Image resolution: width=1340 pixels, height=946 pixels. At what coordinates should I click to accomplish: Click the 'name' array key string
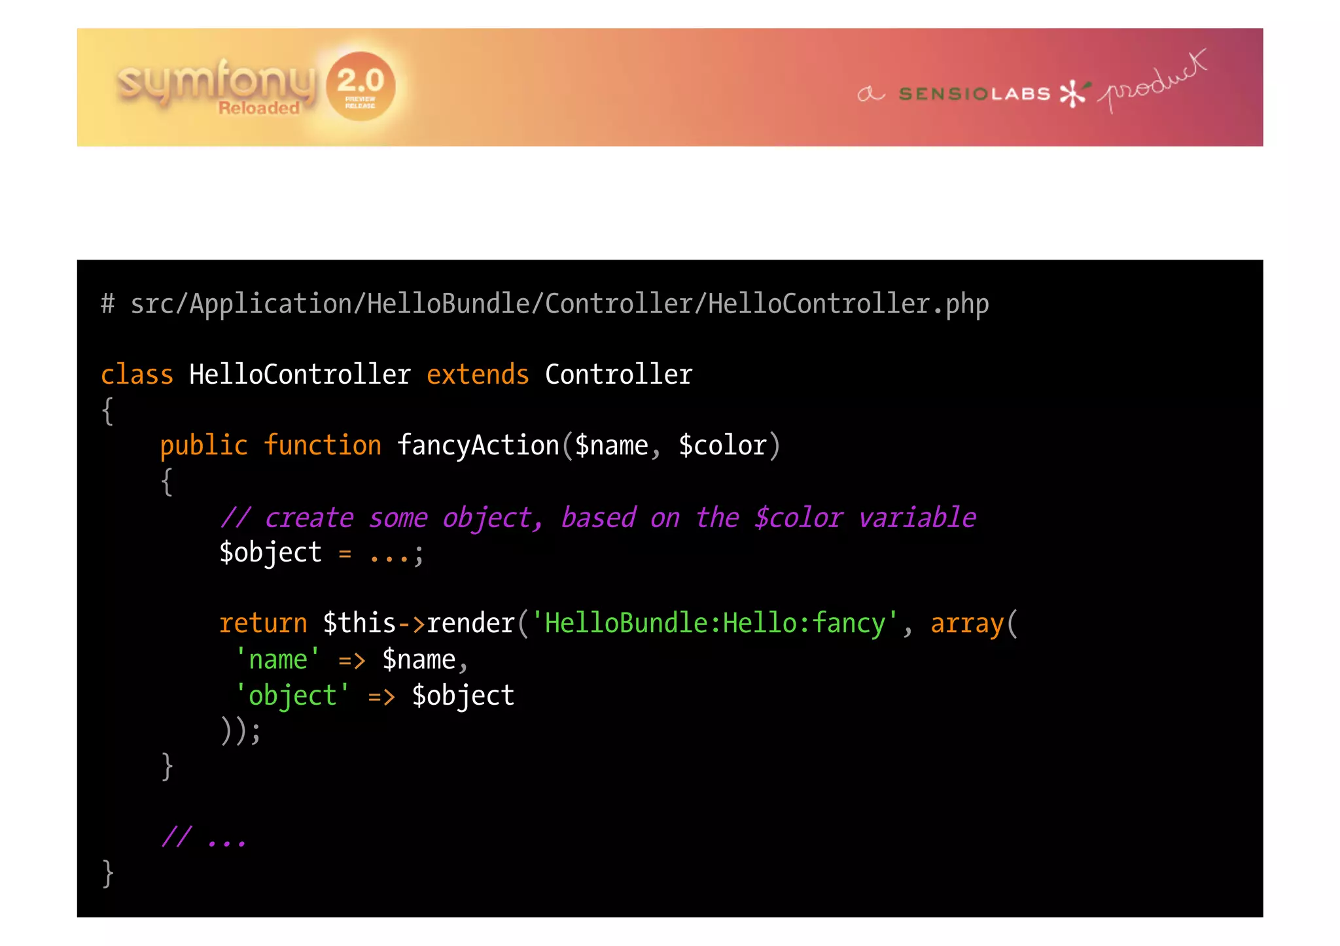click(x=278, y=660)
